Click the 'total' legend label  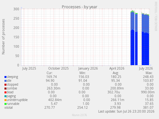coord(10,107)
